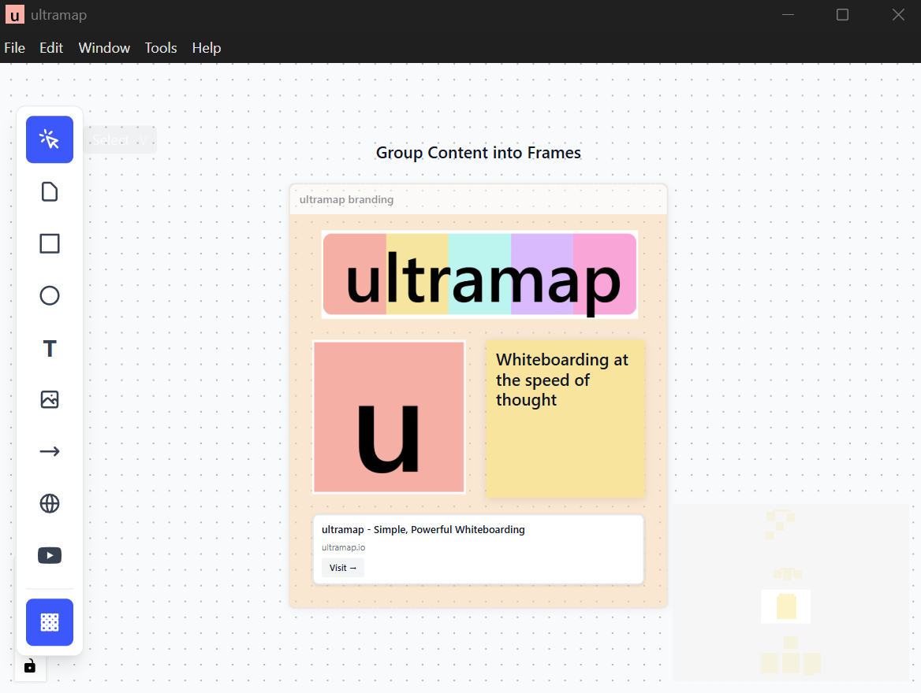The height and width of the screenshot is (693, 921).
Task: Click the Visit → button
Action: click(x=343, y=568)
